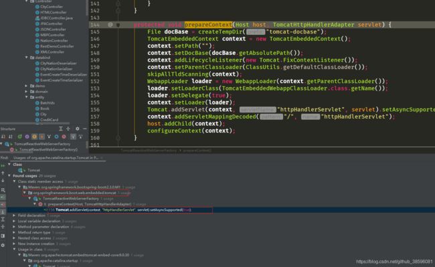
Task: Collapse all usages icon in Find sidebar
Action: pyautogui.click(x=3, y=227)
